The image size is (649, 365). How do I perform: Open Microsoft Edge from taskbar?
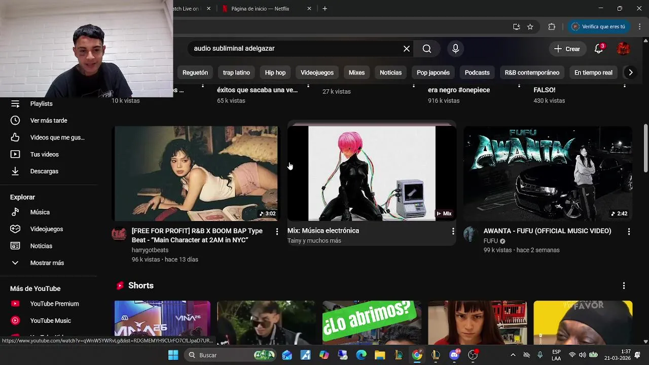[x=361, y=355]
